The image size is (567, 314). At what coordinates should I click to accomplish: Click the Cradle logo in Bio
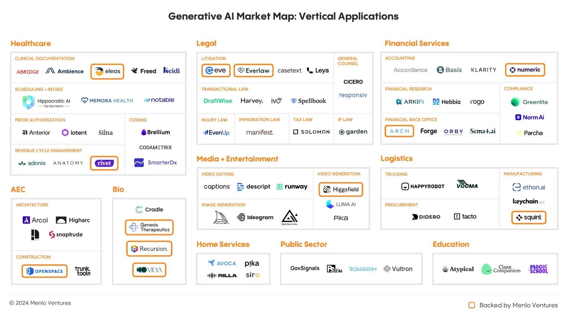point(149,210)
